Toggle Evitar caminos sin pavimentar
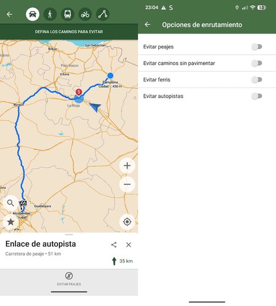 (257, 63)
